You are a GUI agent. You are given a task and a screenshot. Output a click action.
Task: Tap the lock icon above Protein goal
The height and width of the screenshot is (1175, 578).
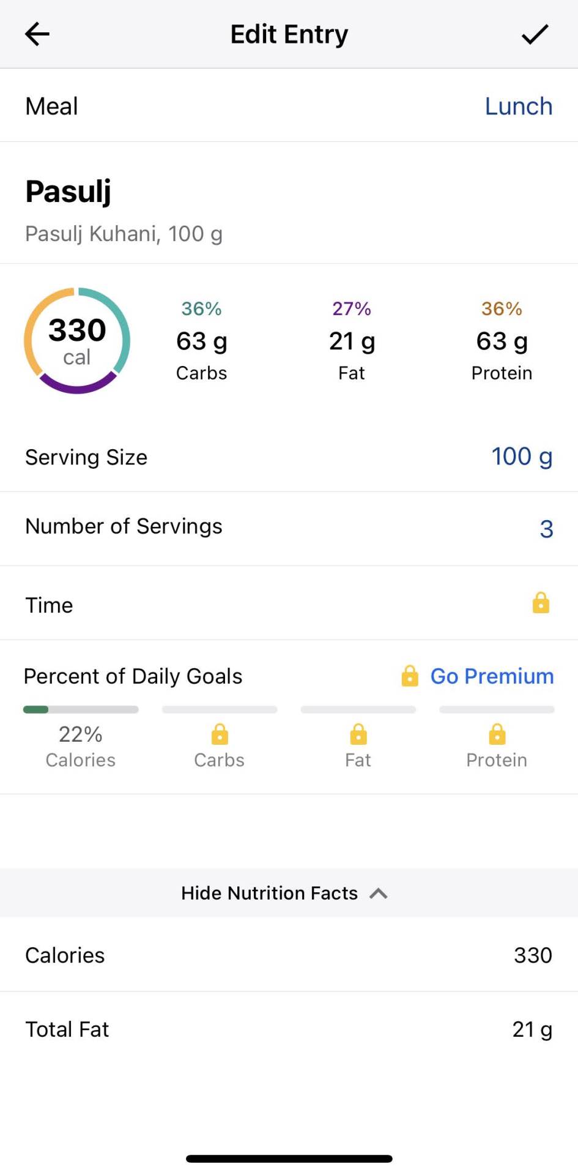[497, 734]
